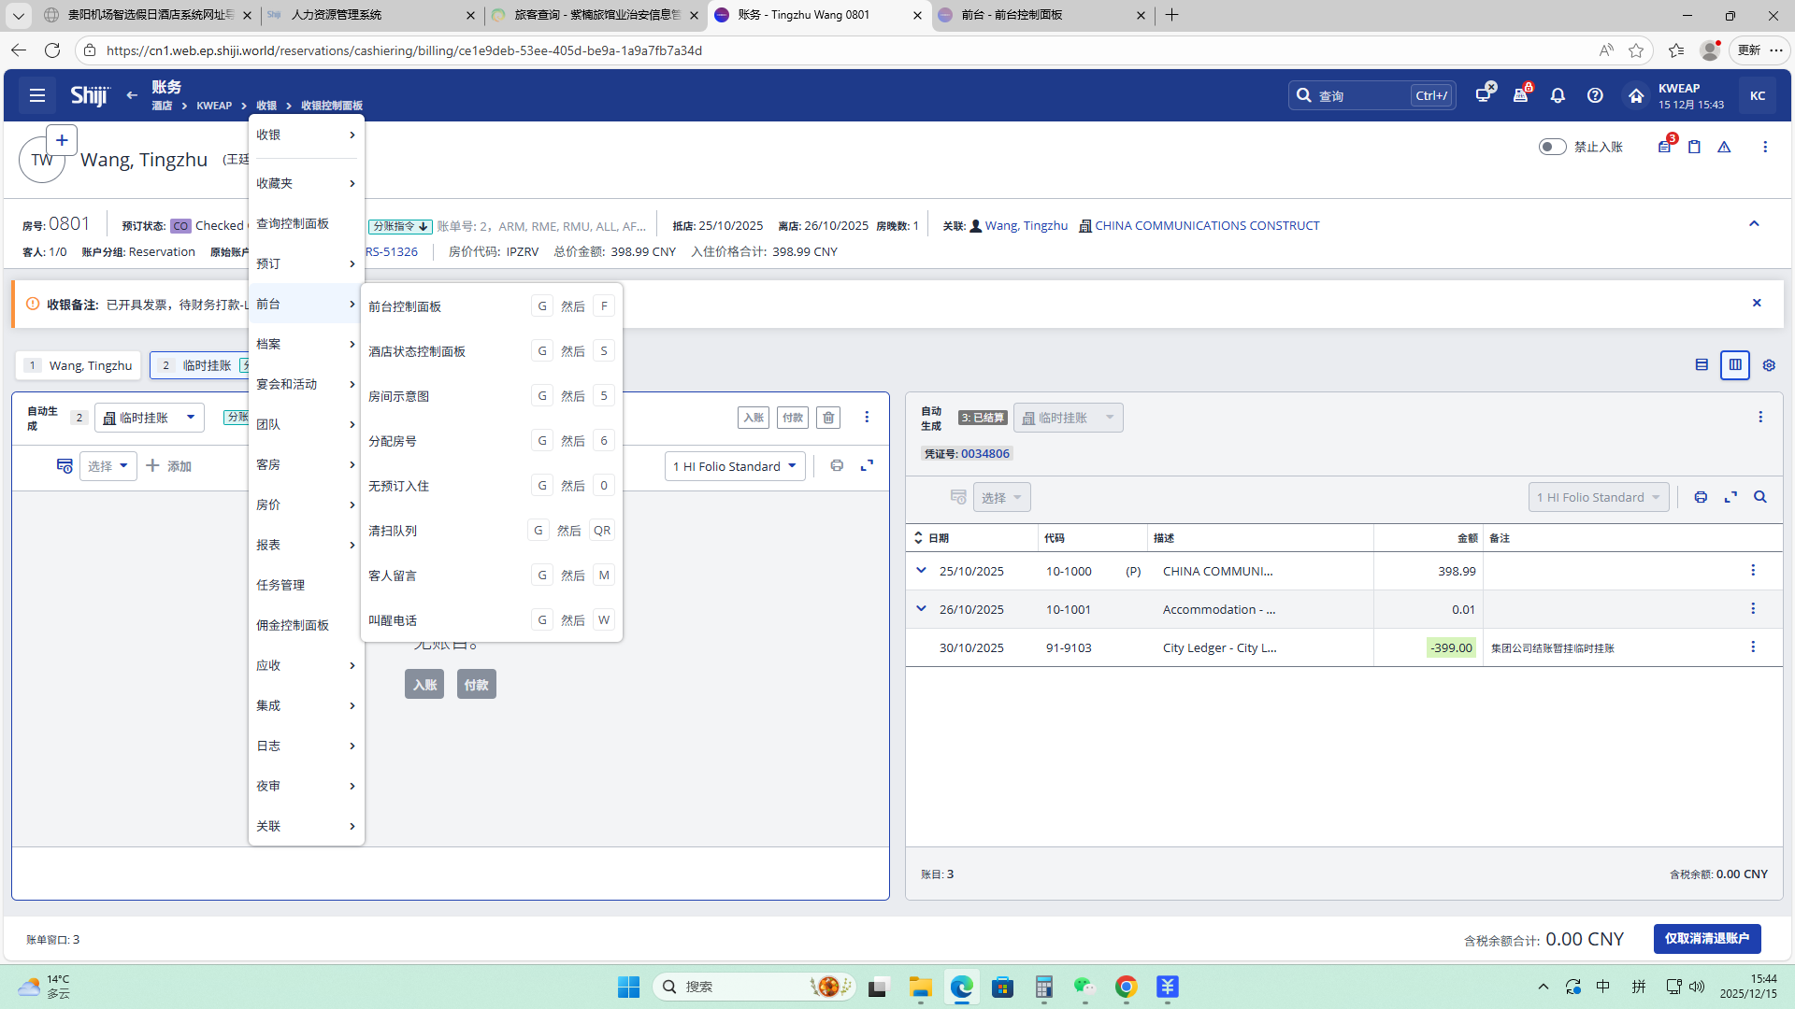This screenshot has width=1795, height=1009.
Task: Open the HI Folio Standard dropdown
Action: [735, 466]
